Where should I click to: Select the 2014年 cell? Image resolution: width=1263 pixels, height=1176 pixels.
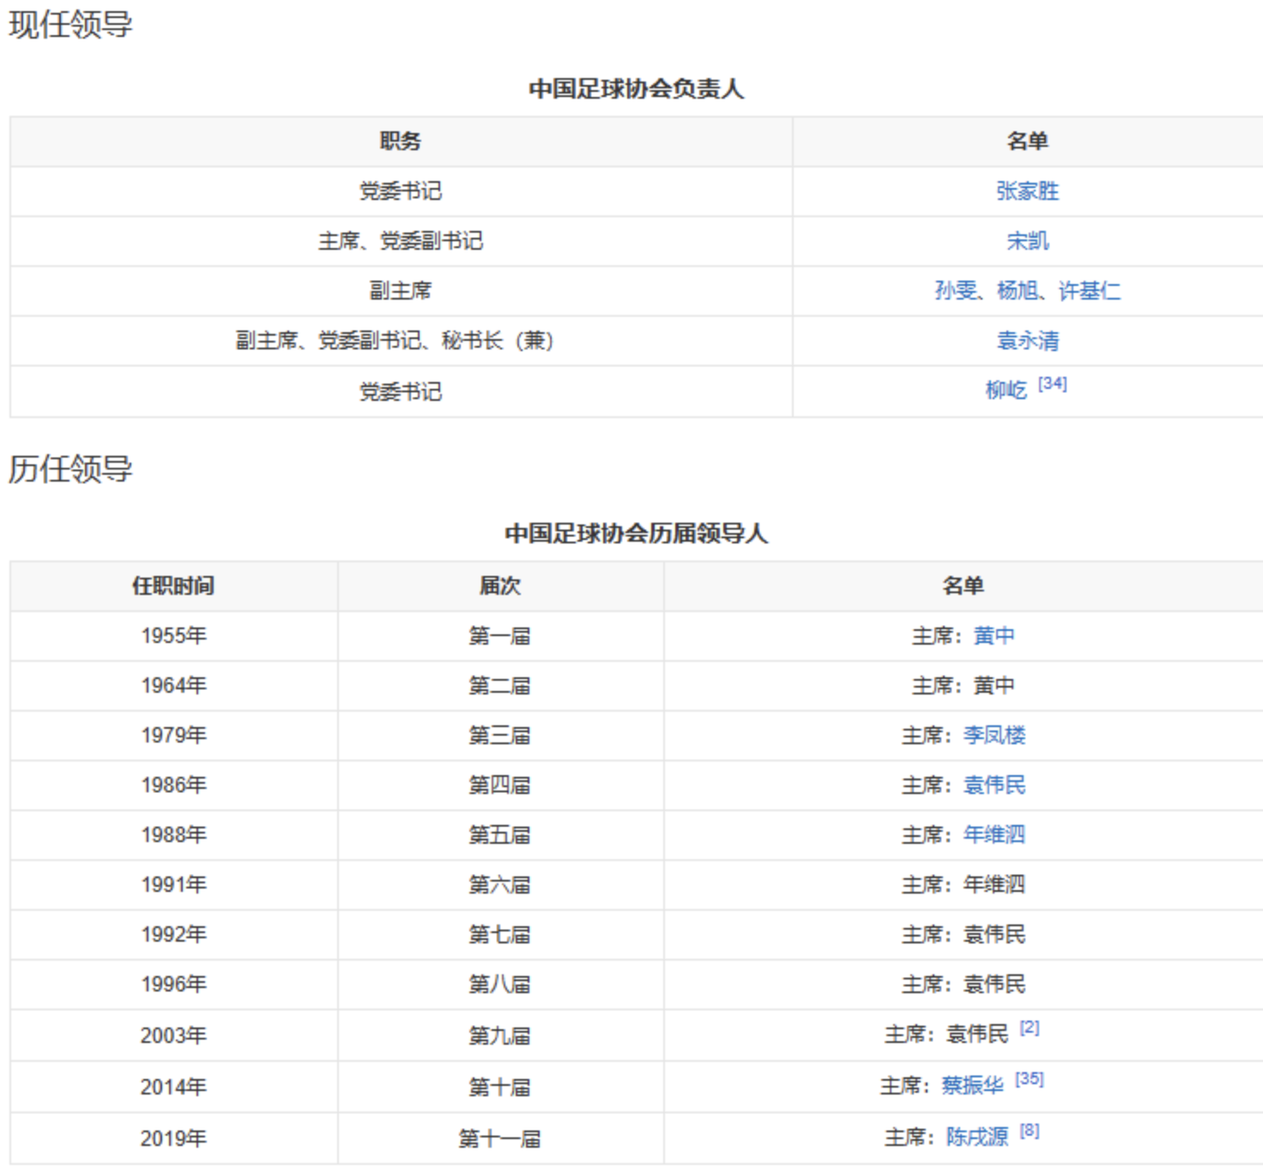[x=173, y=1087]
